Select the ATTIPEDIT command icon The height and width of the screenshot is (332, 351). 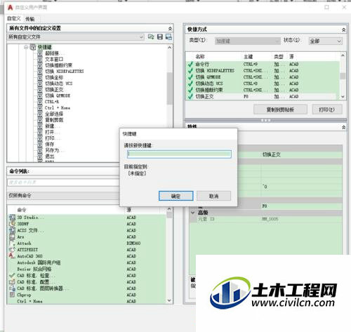click(x=12, y=250)
